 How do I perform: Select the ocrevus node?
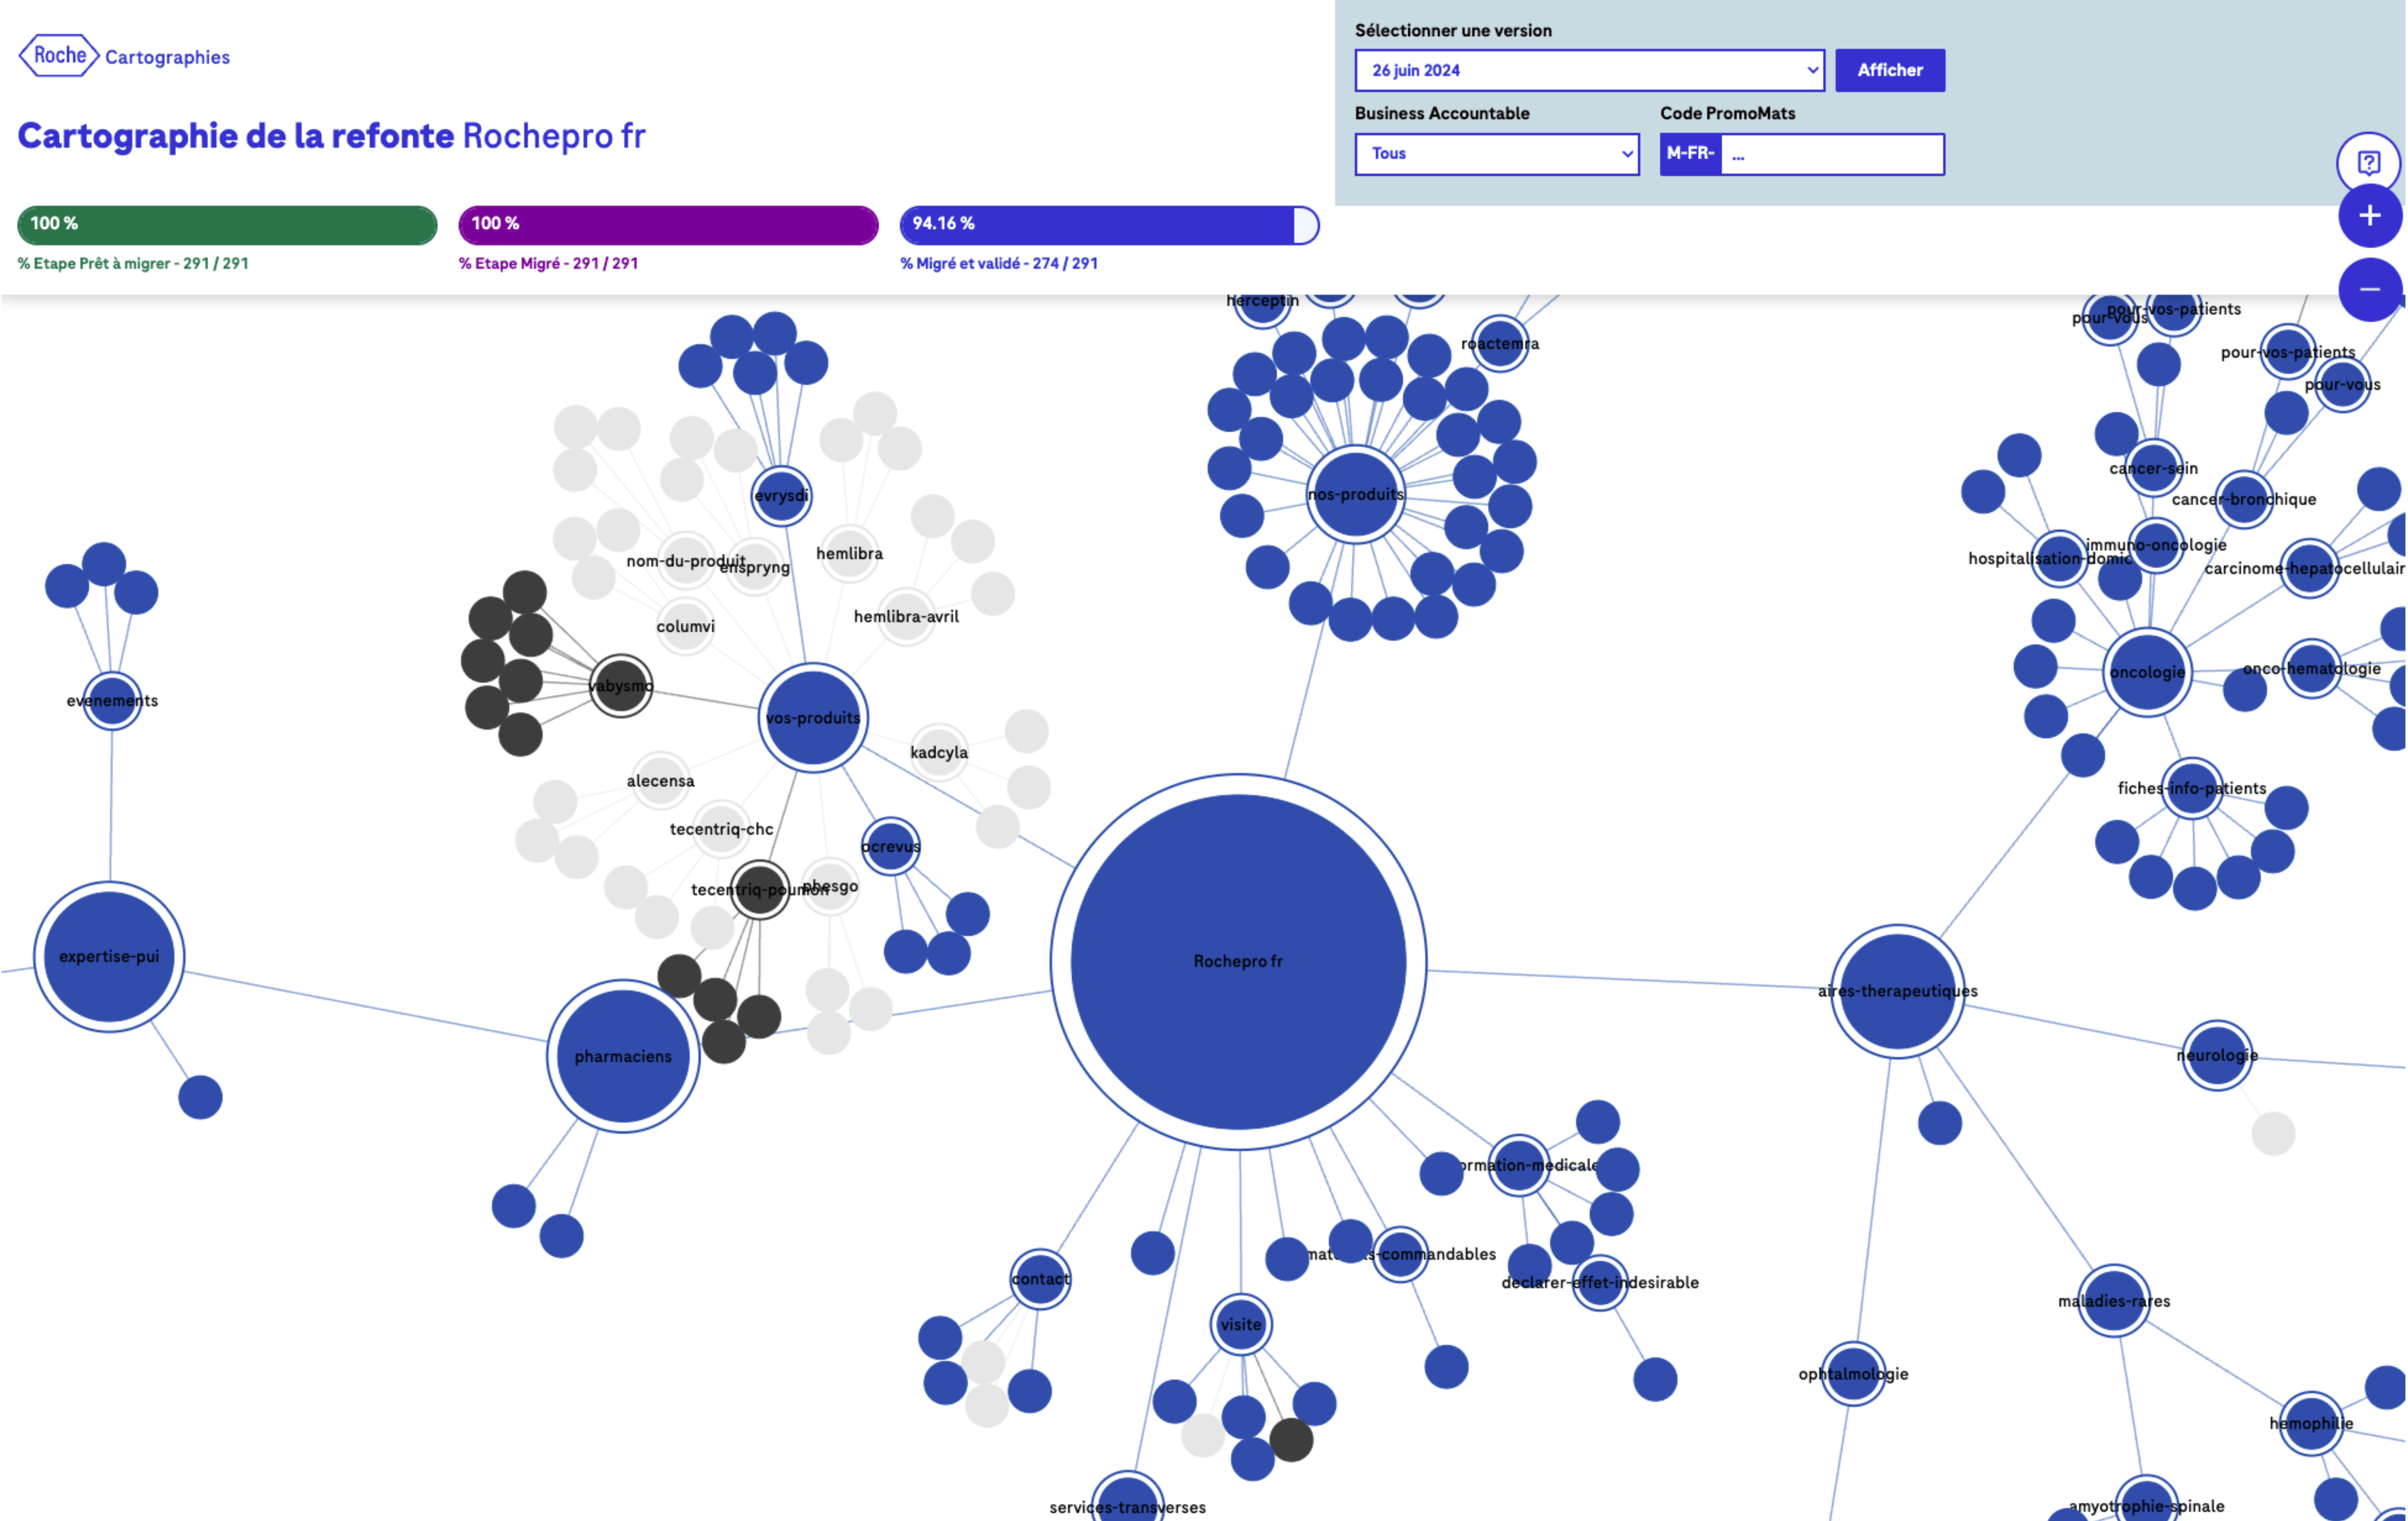[x=890, y=845]
